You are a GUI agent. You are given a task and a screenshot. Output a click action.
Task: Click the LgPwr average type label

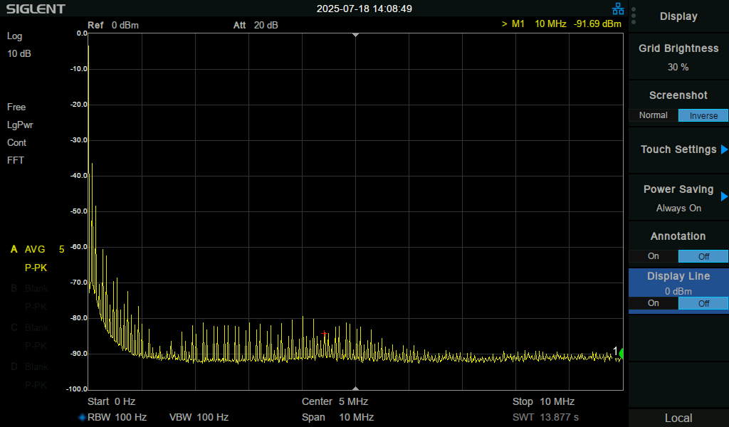(20, 125)
